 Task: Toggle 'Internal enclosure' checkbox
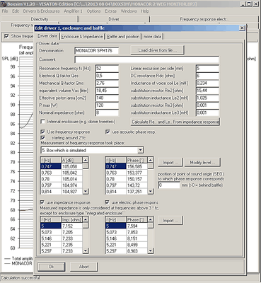point(42,122)
